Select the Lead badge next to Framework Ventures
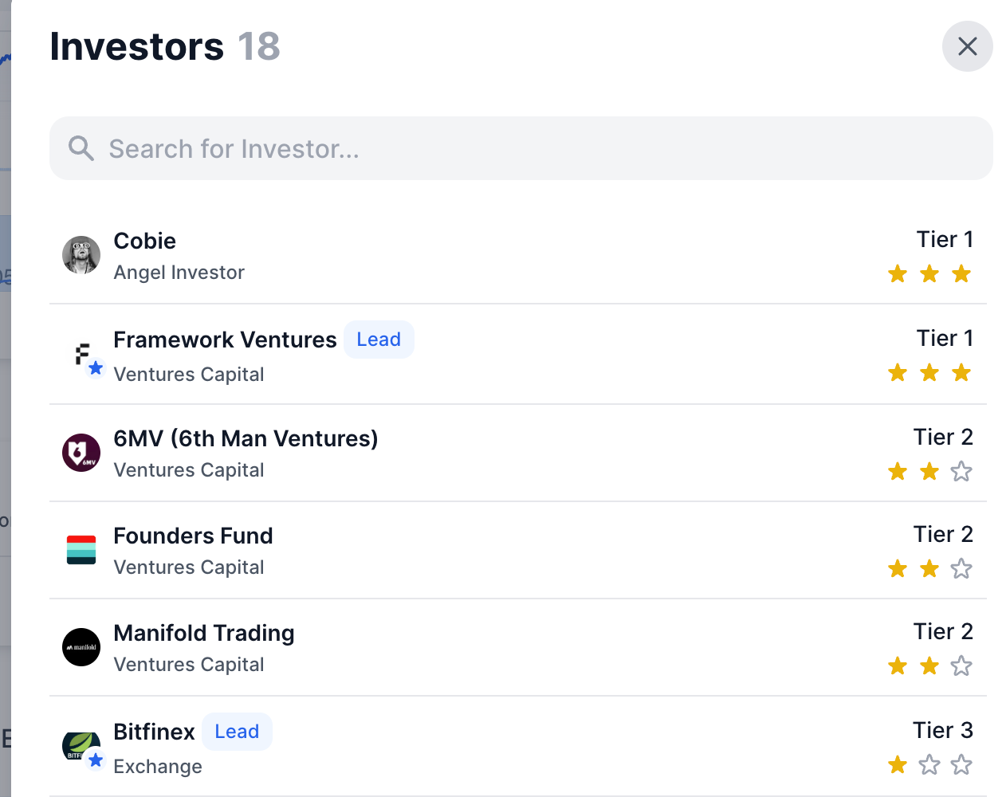This screenshot has height=797, width=1006. click(379, 339)
